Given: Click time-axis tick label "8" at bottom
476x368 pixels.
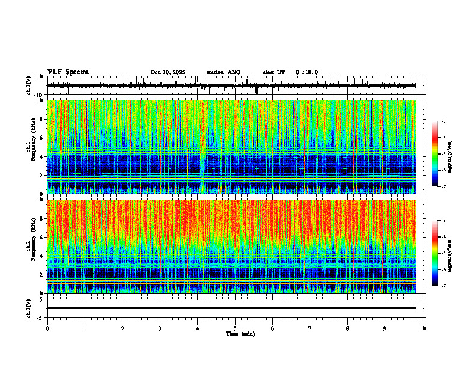Looking at the screenshot, I should pyautogui.click(x=347, y=328).
